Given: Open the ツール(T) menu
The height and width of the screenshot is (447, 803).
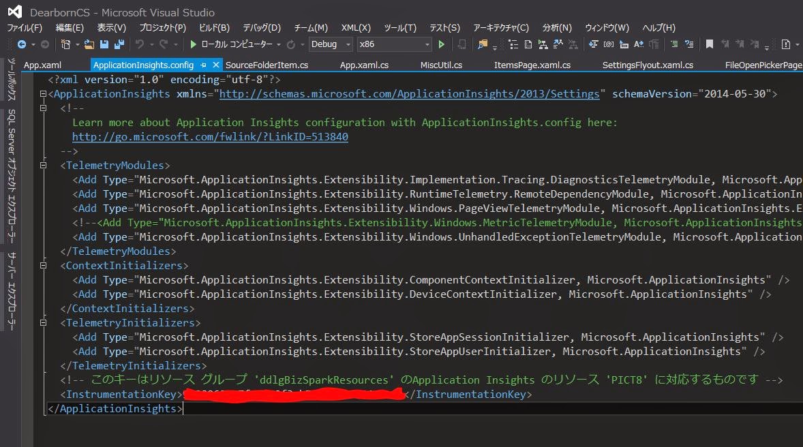Looking at the screenshot, I should (x=400, y=28).
